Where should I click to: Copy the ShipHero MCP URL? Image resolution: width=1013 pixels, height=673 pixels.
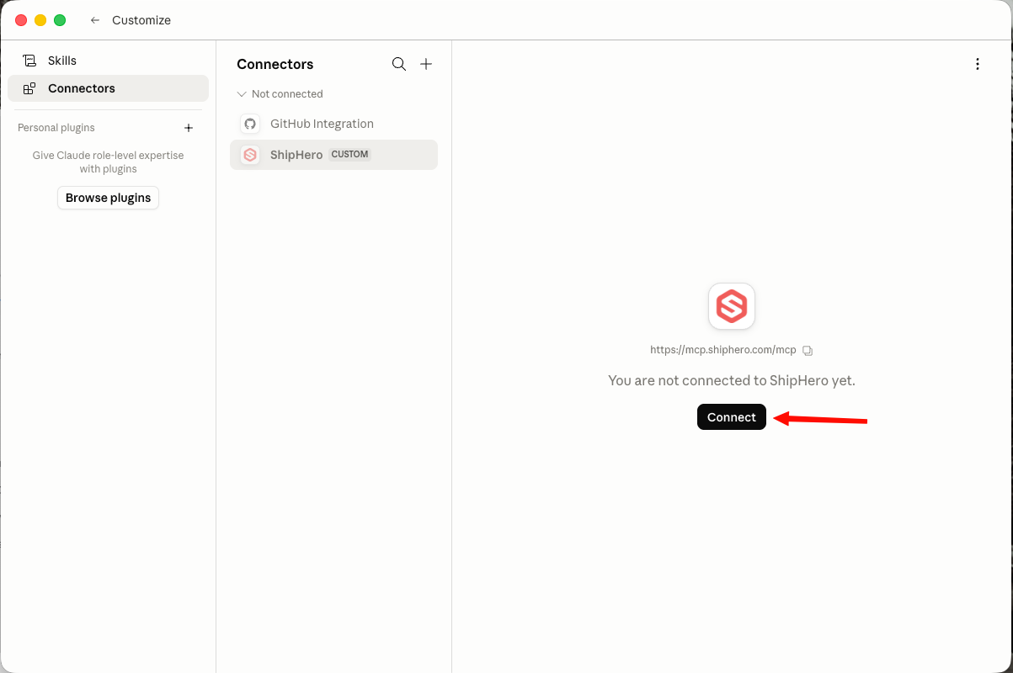[808, 350]
